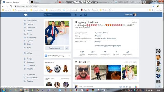Open the photo of man in red shirt standing
This screenshot has width=164, height=92.
click(98, 72)
